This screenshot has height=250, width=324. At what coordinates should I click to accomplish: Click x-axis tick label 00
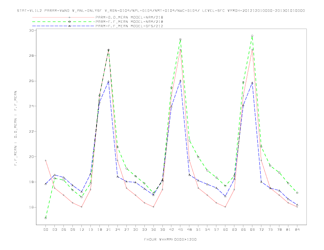click(x=46, y=230)
